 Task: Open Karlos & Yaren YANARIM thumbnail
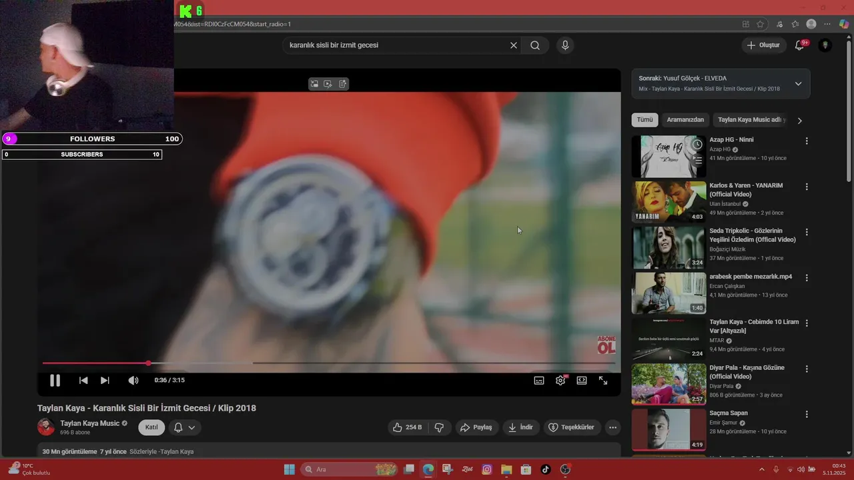(x=669, y=202)
